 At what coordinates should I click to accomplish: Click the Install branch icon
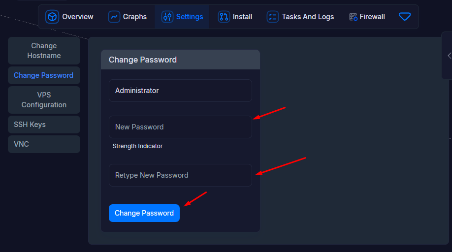224,17
